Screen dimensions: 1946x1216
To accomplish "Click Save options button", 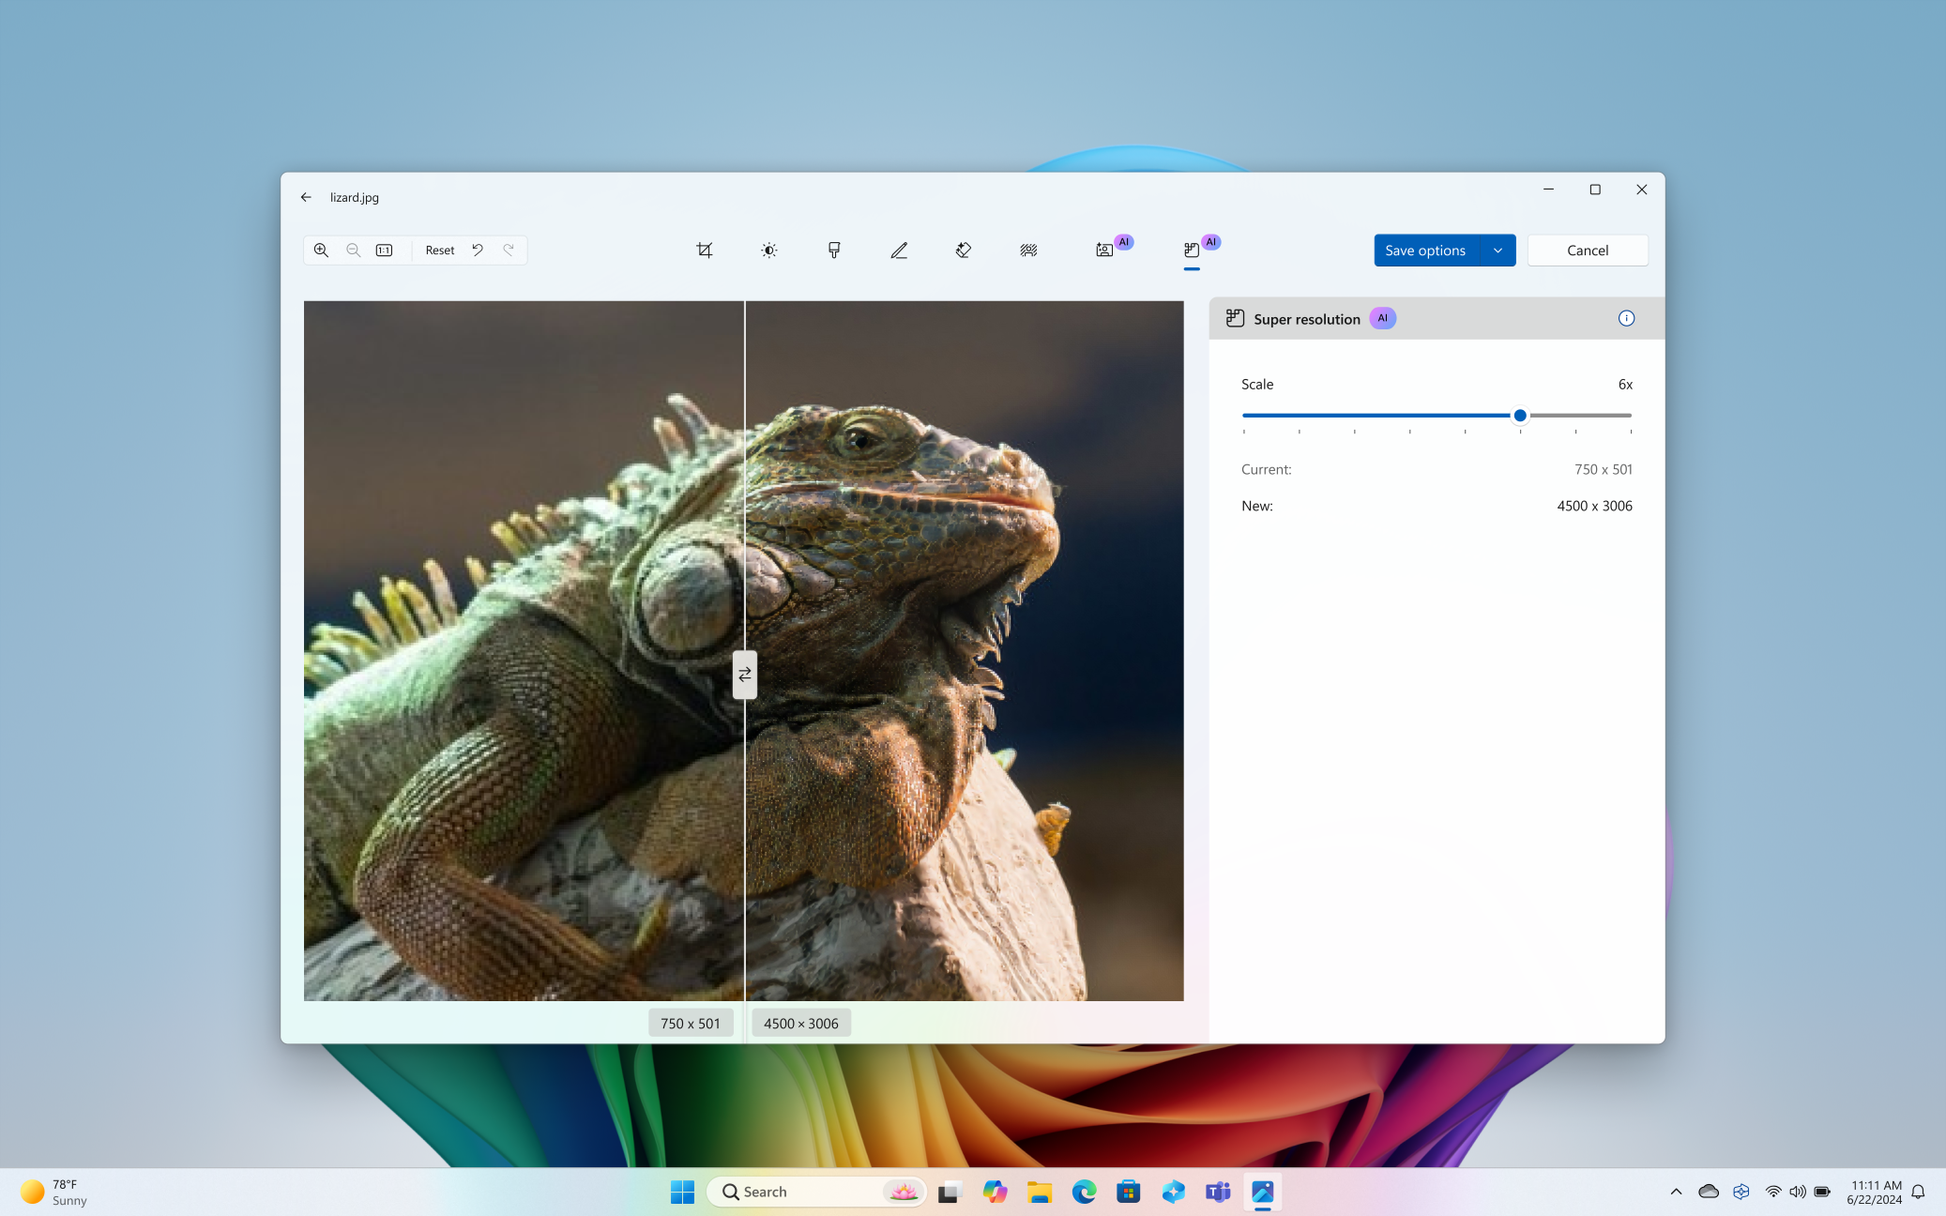I will (x=1426, y=250).
